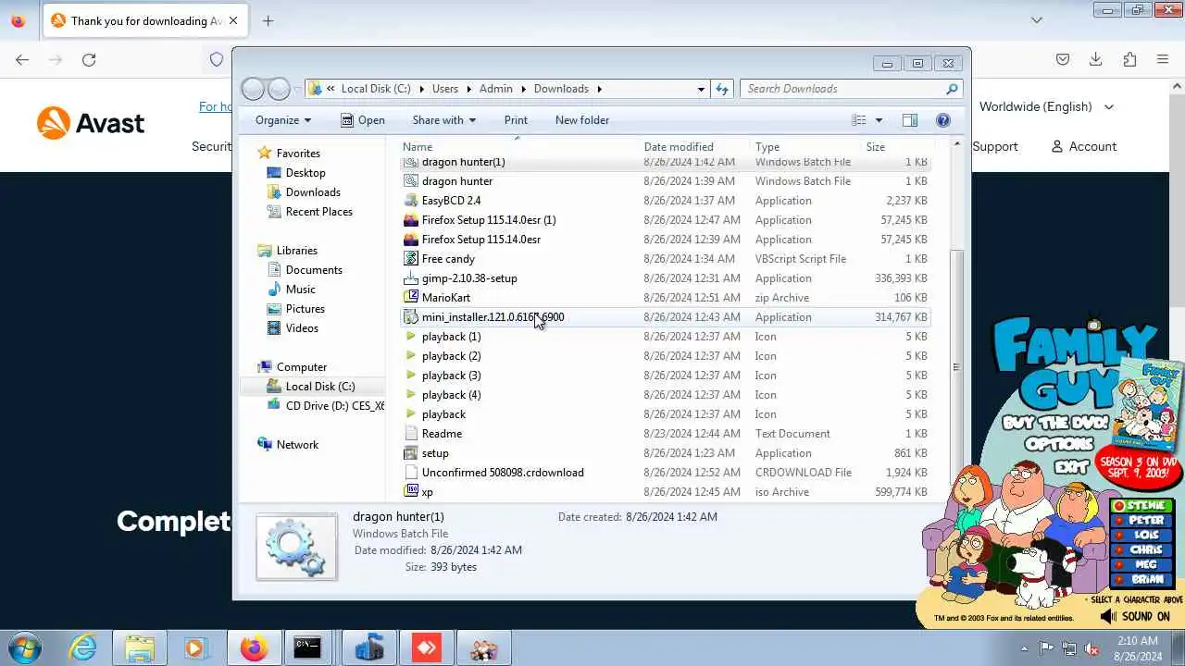Toggle SOUND ON in Family Guy ad
The image size is (1185, 666).
click(x=1134, y=616)
